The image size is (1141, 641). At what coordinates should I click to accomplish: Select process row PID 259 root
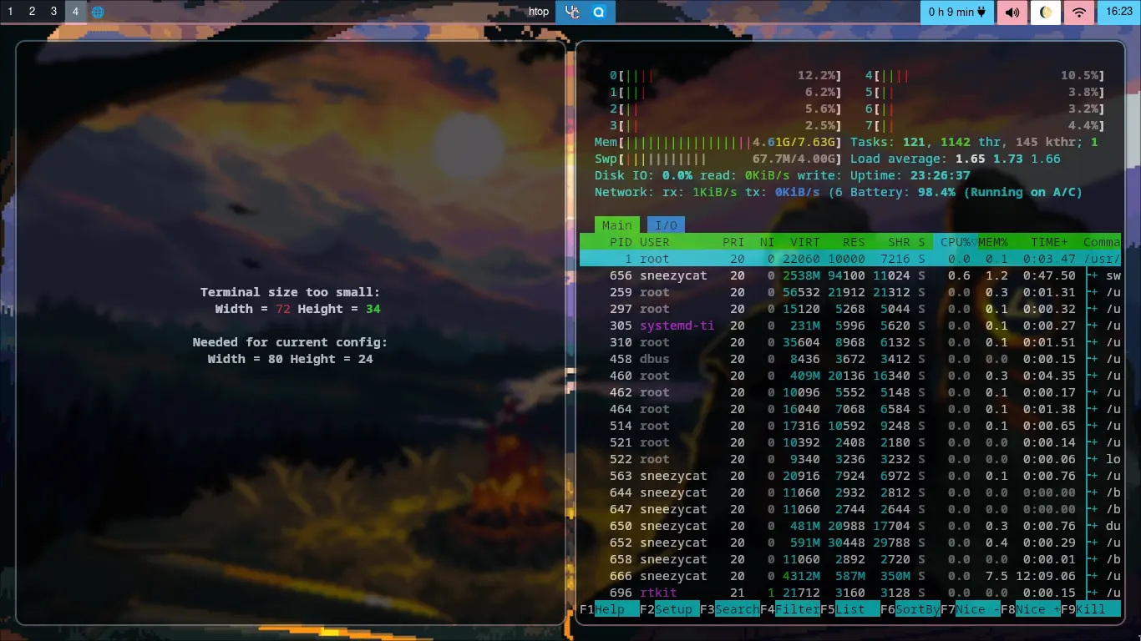(x=850, y=292)
